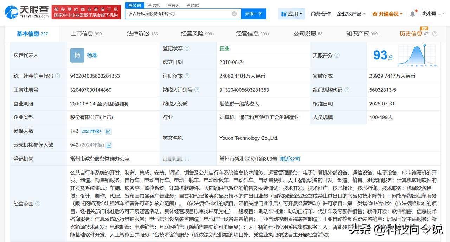Switch to the 查老板 search tab
450x242 pixels.
(154, 5)
